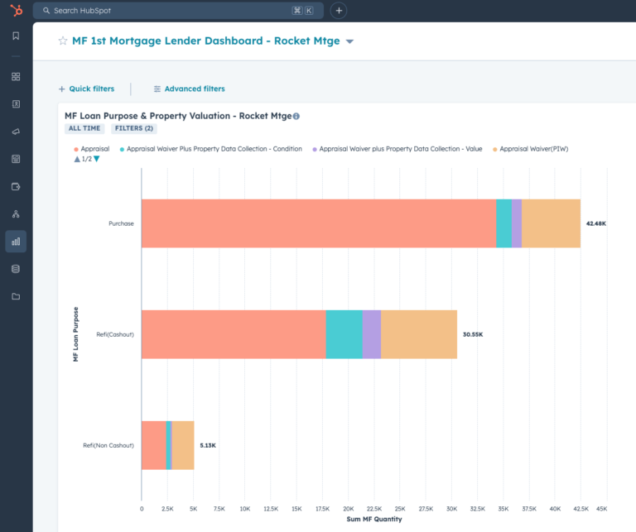The width and height of the screenshot is (636, 532).
Task: Open the Reporting bar chart icon
Action: click(16, 242)
